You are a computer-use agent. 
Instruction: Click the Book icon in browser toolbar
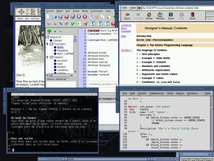point(193,14)
